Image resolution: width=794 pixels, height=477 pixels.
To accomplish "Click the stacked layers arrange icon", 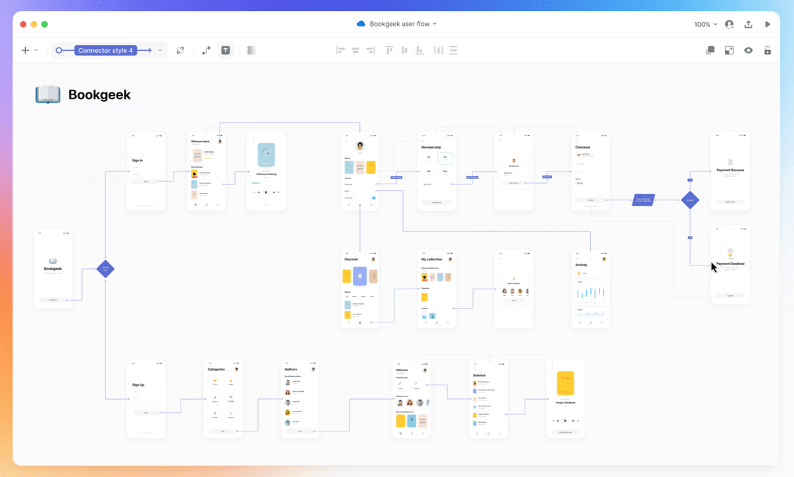I will [710, 50].
